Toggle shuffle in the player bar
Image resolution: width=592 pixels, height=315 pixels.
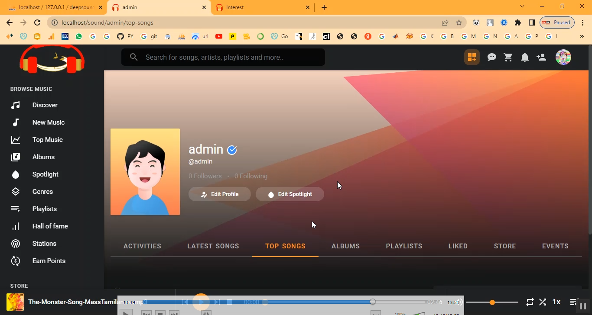pos(543,302)
